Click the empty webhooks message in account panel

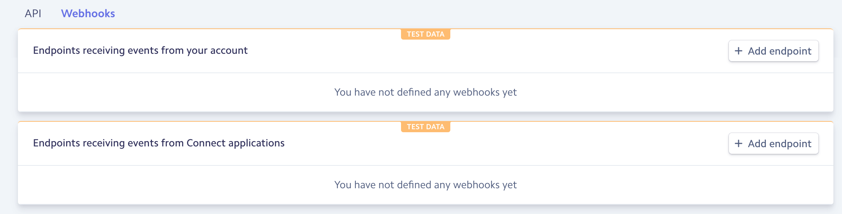pyautogui.click(x=425, y=92)
